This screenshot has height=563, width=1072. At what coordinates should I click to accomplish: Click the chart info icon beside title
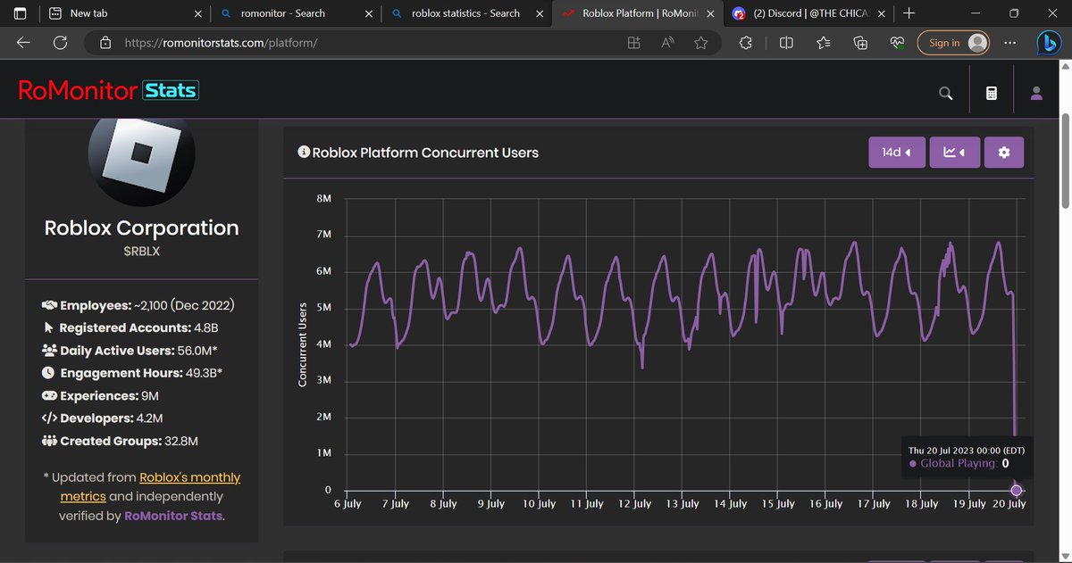303,153
